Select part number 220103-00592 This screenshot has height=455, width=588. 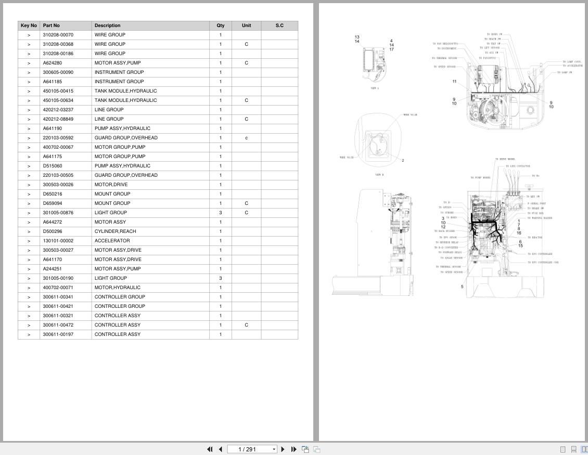(x=58, y=138)
